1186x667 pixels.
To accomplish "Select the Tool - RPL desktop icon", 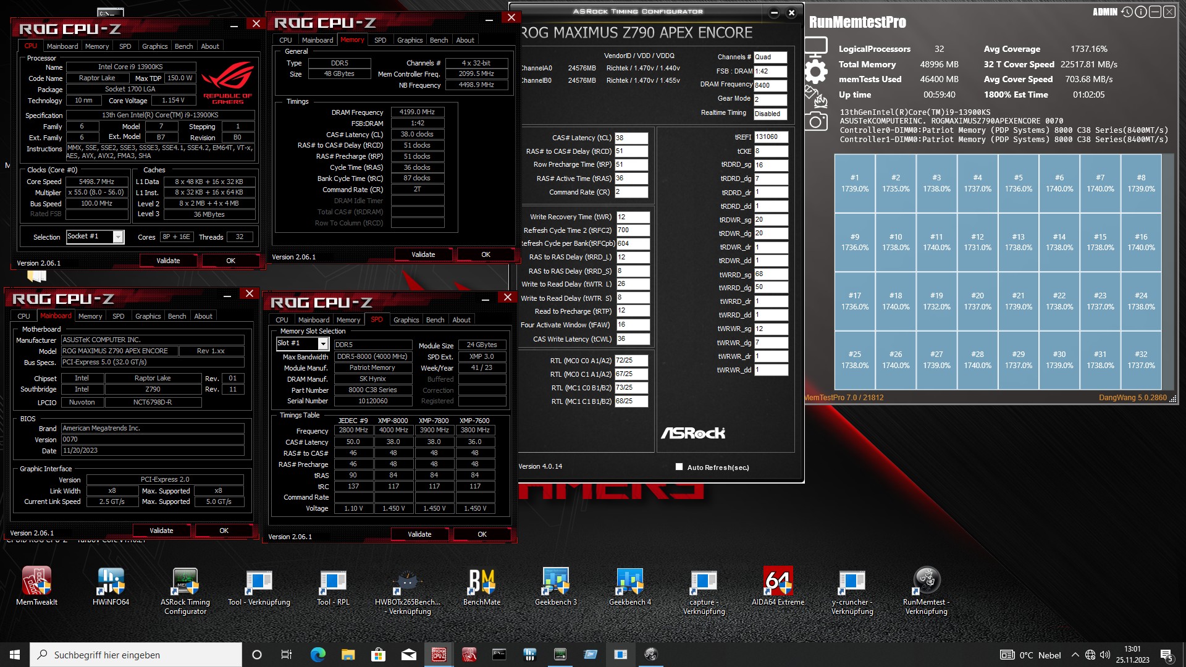I will click(334, 587).
